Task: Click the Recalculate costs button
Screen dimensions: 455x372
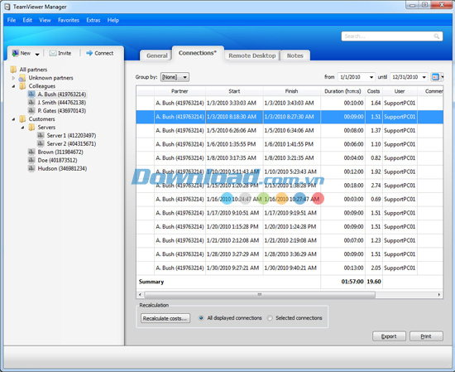Action: [165, 318]
